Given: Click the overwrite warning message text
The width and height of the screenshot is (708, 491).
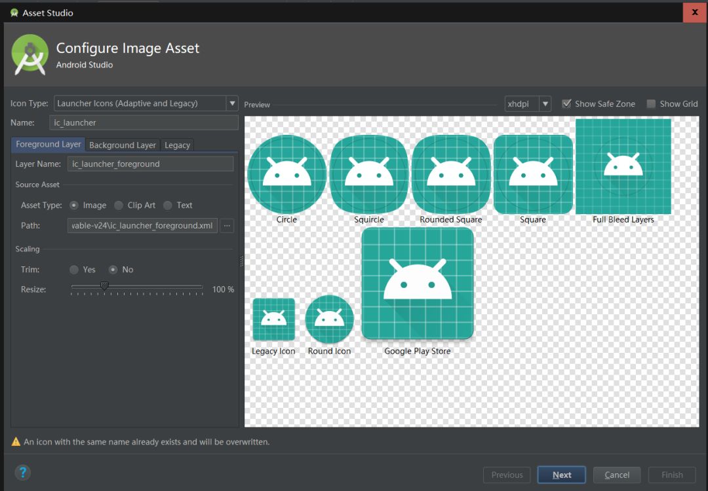Looking at the screenshot, I should 146,442.
